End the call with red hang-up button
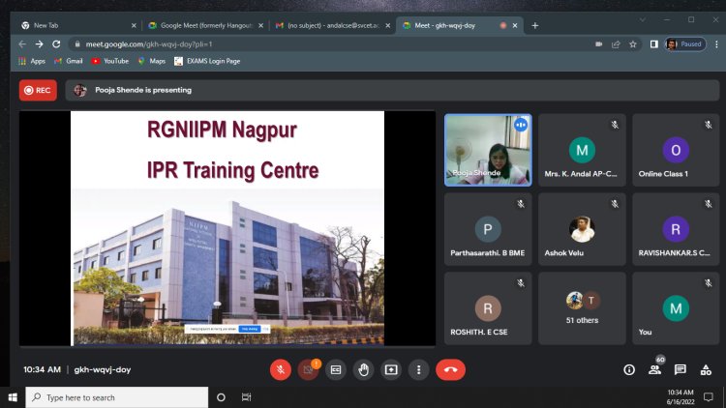Image resolution: width=726 pixels, height=408 pixels. pyautogui.click(x=450, y=369)
